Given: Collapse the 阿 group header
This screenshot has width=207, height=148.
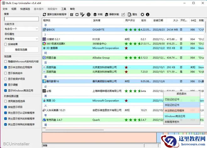Looking at the screenshot, I should tap(45, 53).
